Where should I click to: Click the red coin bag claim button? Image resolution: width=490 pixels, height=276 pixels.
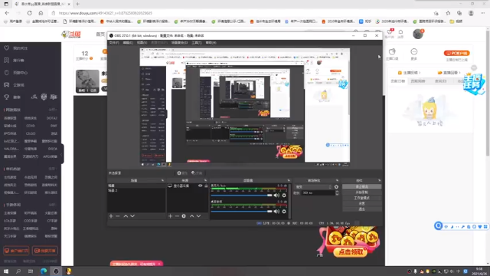click(350, 252)
